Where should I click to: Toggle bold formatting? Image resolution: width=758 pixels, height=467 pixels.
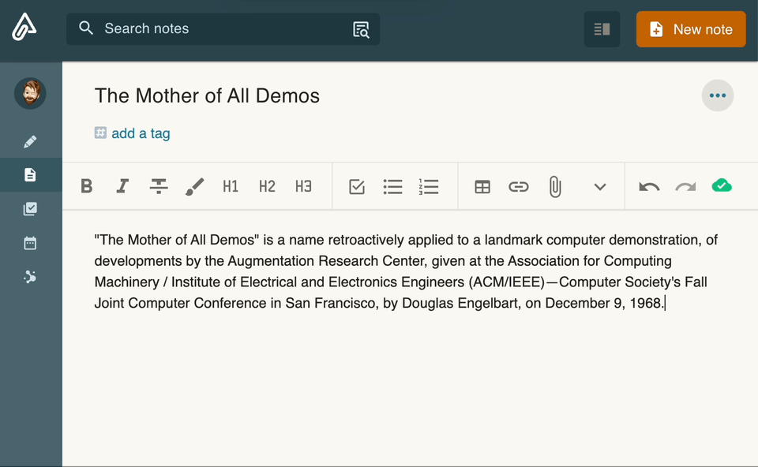(87, 186)
